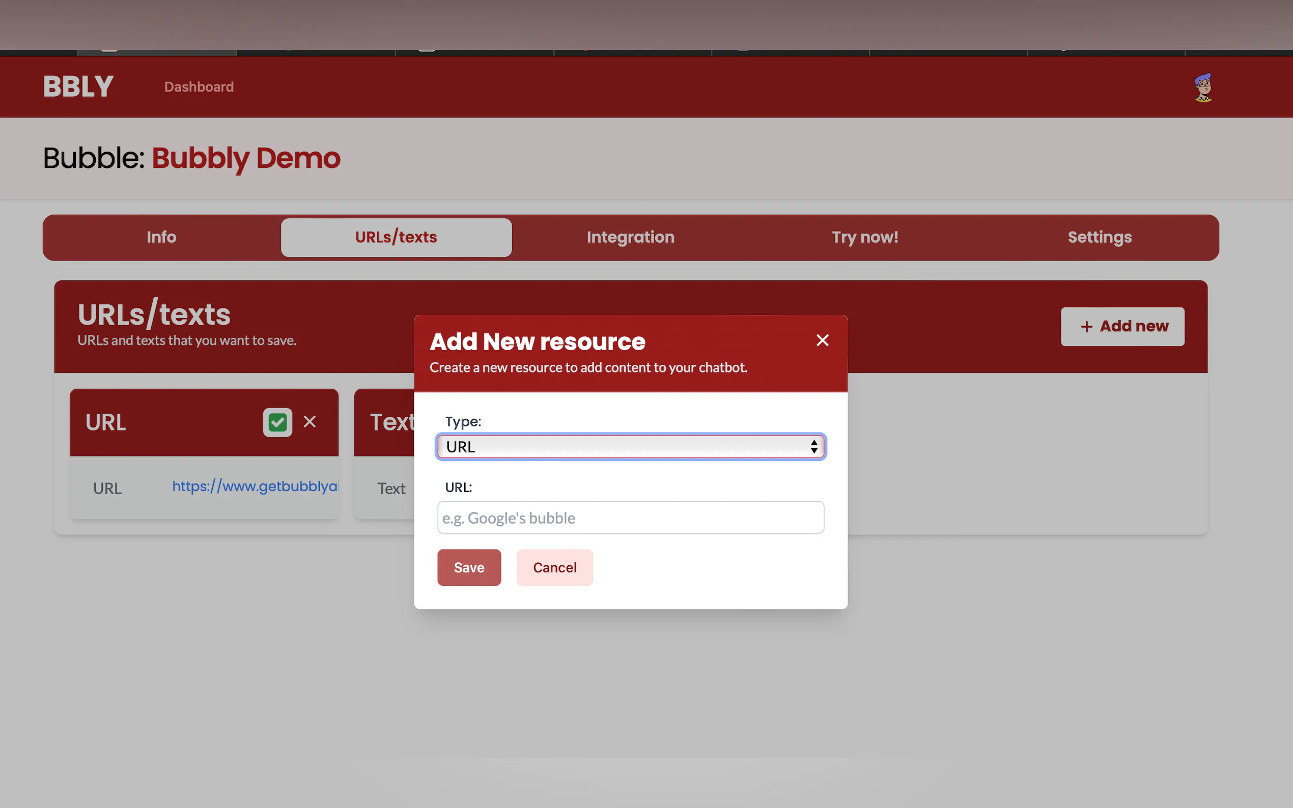This screenshot has height=808, width=1293.
Task: Click the BBLY logo
Action: point(78,86)
